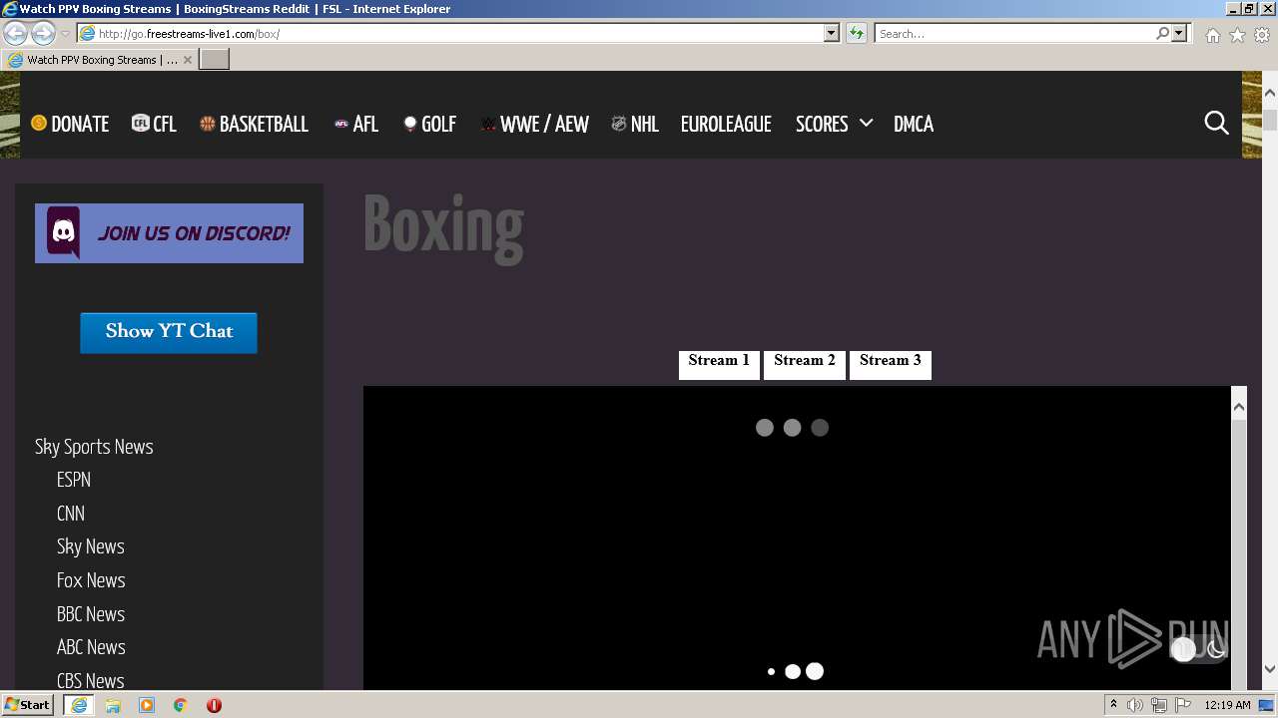
Task: Open the Fox News channel link
Action: pos(91,580)
